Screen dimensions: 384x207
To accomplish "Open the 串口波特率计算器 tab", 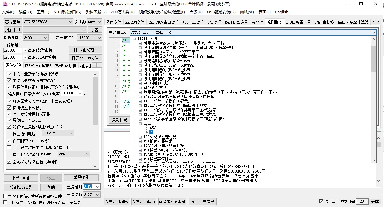I will (x=353, y=22).
